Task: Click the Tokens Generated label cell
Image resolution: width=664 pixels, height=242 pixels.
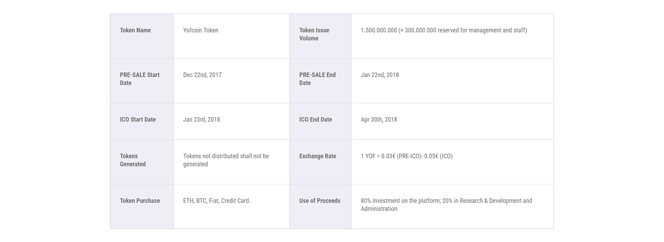Action: (x=142, y=162)
